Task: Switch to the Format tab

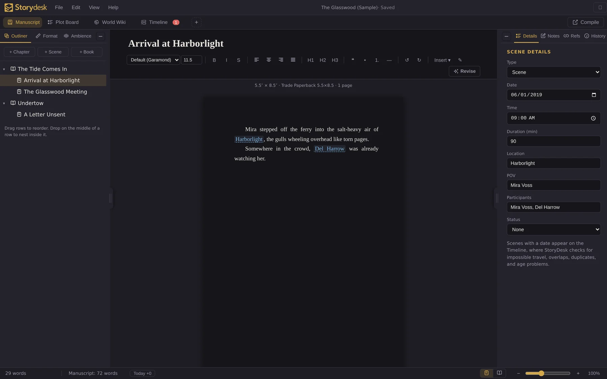Action: coord(47,36)
